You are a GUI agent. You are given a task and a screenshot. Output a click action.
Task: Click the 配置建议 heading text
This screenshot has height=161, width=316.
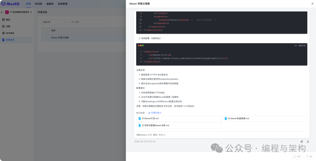pos(141,88)
